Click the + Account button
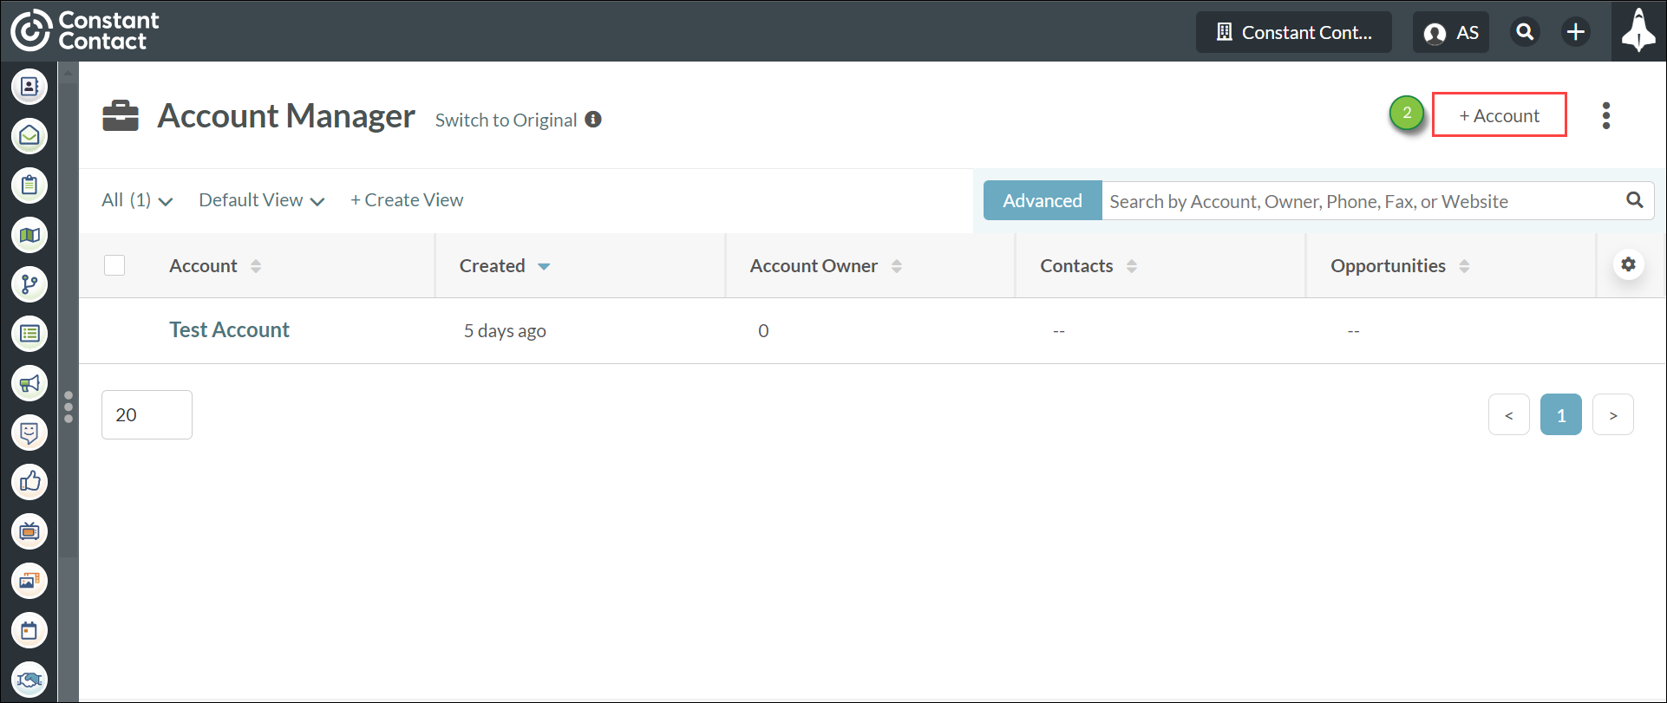1667x703 pixels. (1500, 114)
